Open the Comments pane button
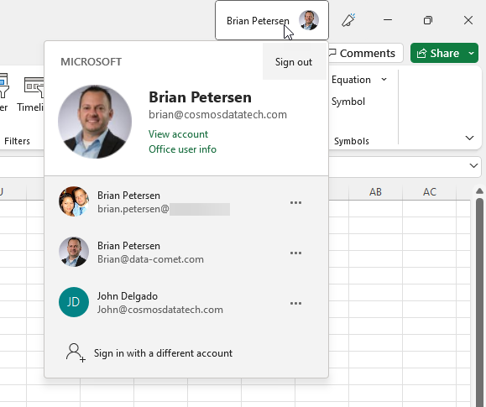 pyautogui.click(x=365, y=53)
